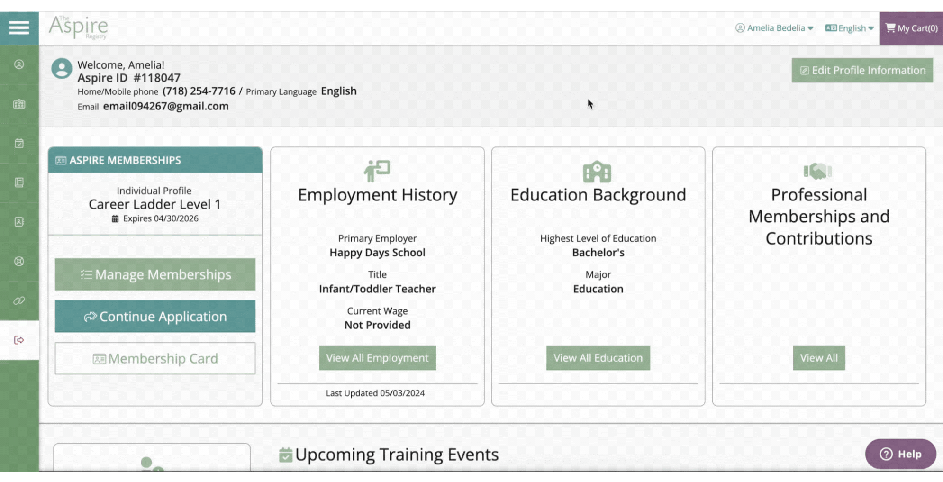Click View All under Professional Memberships
Screen dimensions: 943x482
[x=818, y=358]
